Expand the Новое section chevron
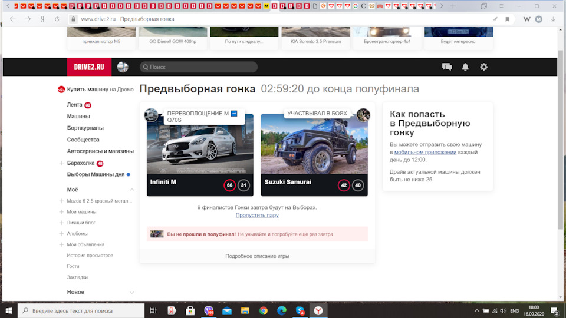This screenshot has width=566, height=318. tap(131, 293)
